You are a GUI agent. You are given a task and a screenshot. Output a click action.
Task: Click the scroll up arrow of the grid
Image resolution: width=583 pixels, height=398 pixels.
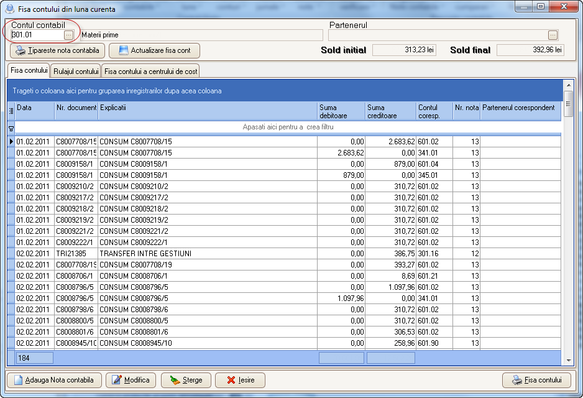[x=568, y=85]
